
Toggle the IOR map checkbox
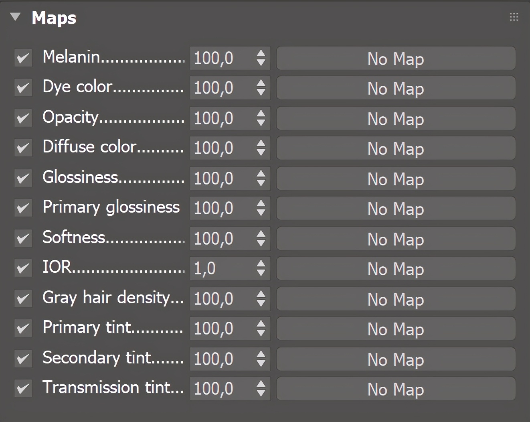(x=23, y=268)
